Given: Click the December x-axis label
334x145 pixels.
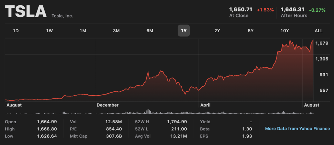Looking at the screenshot, I should click(x=107, y=105).
